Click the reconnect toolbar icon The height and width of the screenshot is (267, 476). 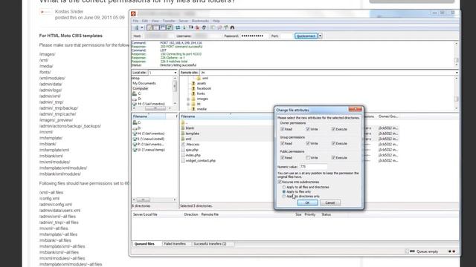pos(204,27)
